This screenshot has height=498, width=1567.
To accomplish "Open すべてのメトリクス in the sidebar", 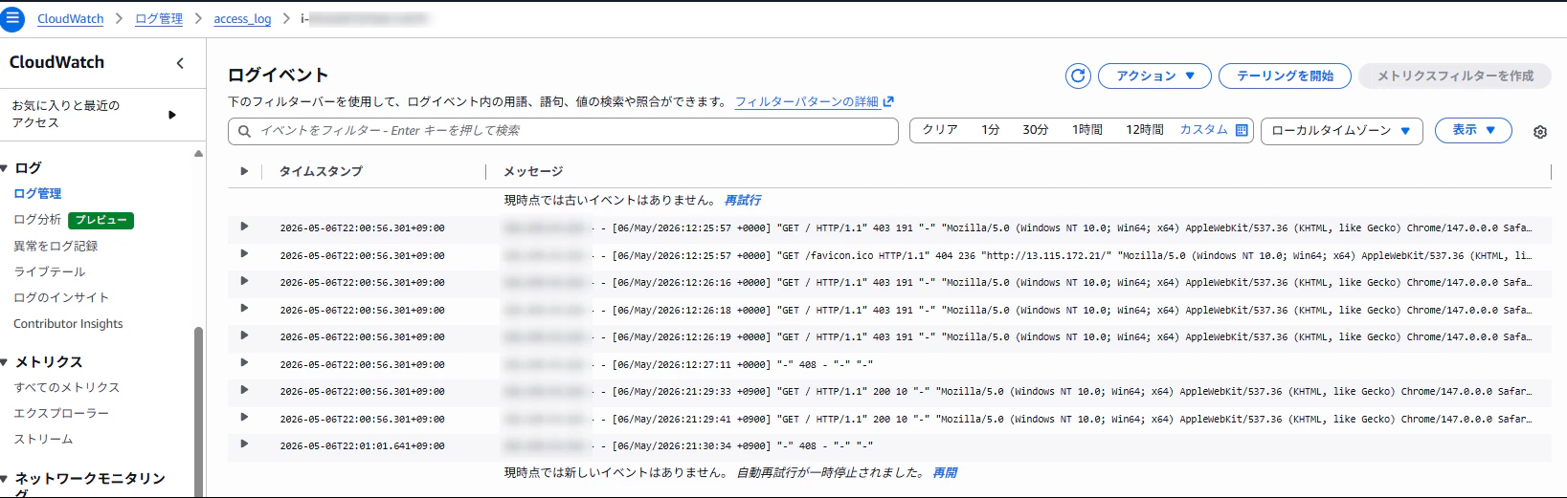I will pos(67,387).
